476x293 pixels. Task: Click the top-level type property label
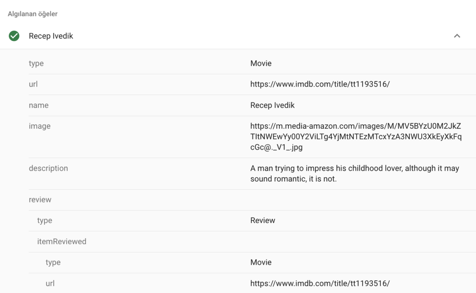(36, 64)
